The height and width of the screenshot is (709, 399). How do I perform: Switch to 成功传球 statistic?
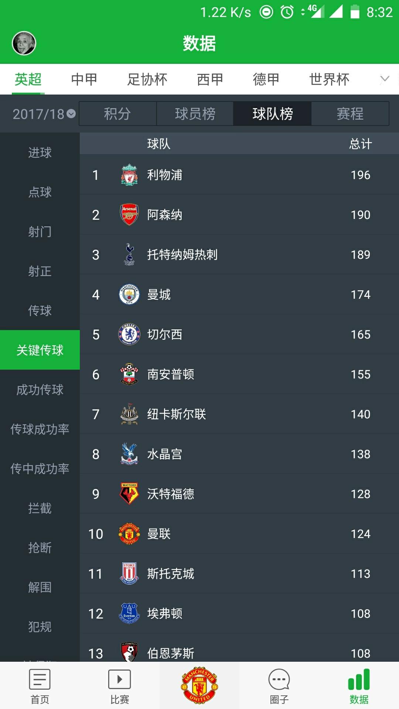40,390
